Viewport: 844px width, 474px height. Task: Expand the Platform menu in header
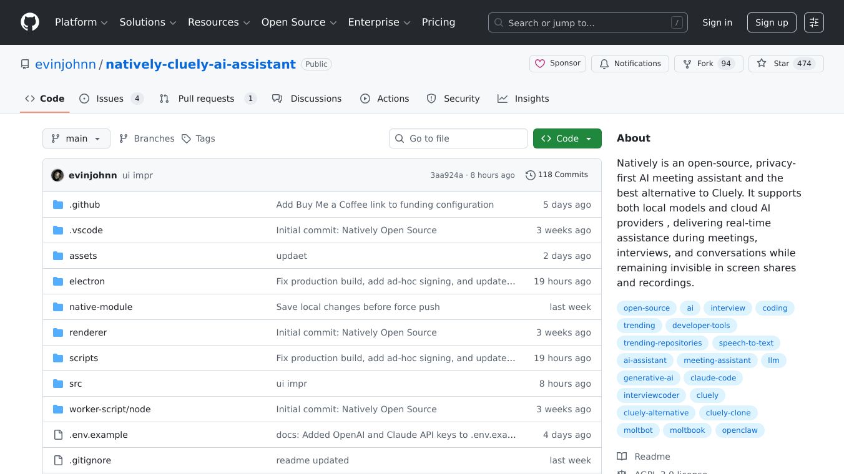pos(81,22)
